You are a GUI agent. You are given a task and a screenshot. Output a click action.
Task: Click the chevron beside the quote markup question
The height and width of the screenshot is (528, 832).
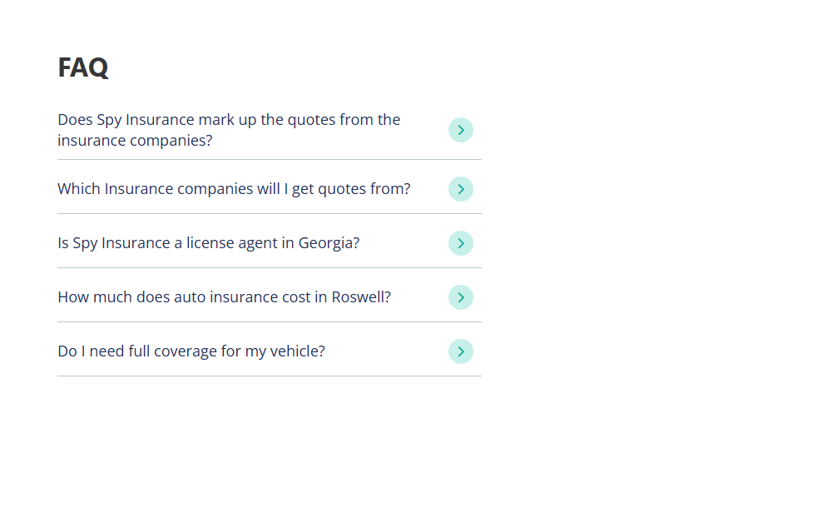point(461,130)
